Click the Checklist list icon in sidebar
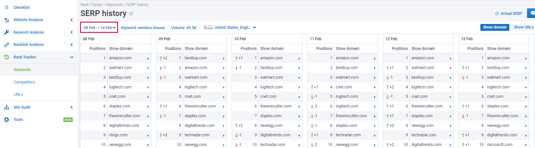 pos(6,8)
